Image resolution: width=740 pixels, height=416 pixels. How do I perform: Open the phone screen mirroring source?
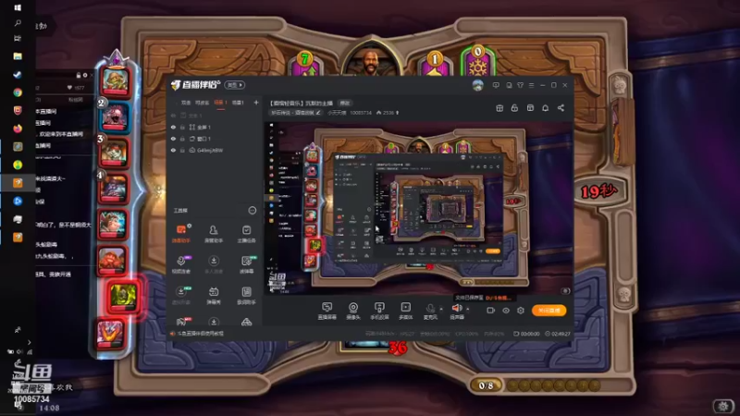379,312
